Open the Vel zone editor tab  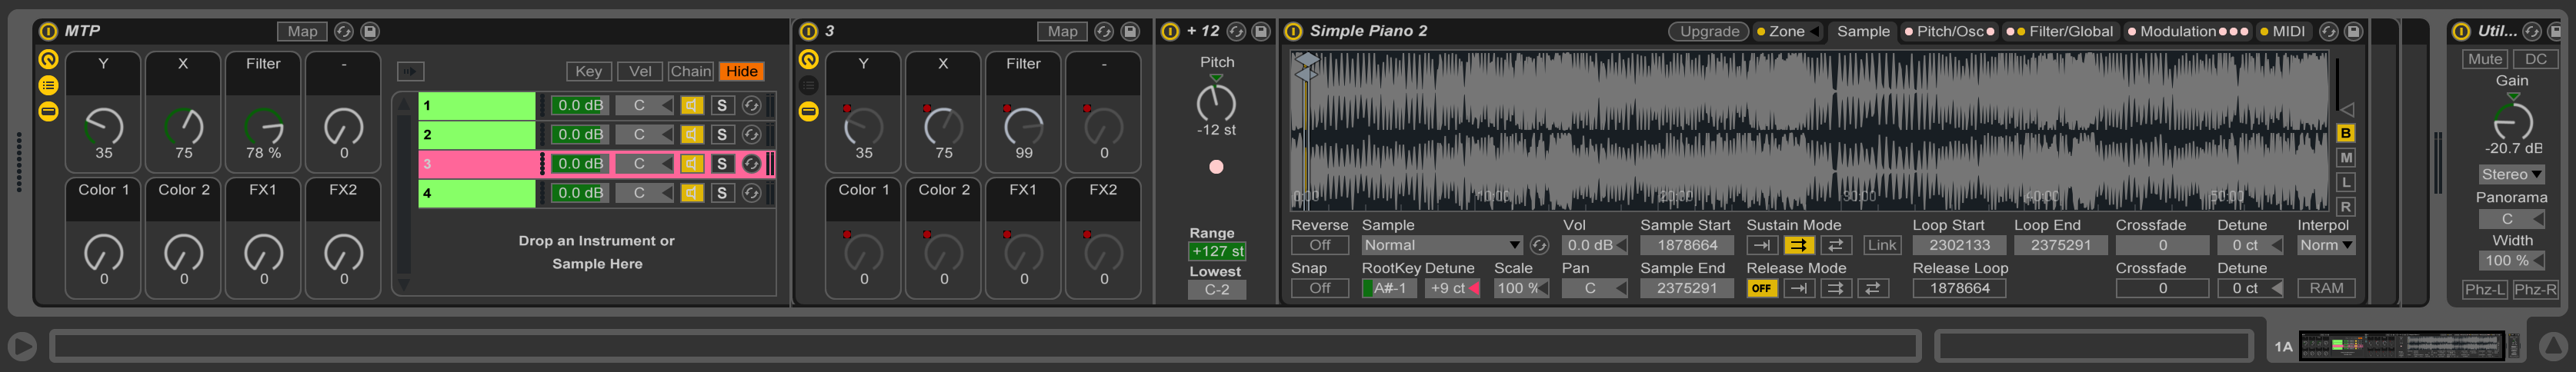640,71
